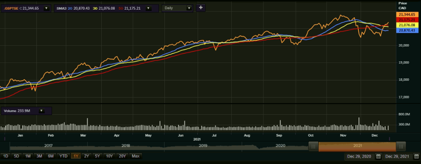Select the 10Y range button

(x=109, y=156)
